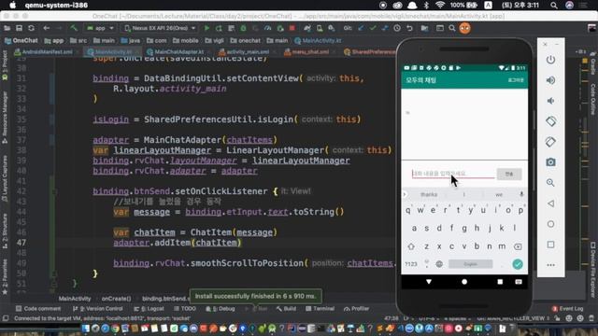This screenshot has height=336, width=598.
Task: Click line 47 number in editor gutter
Action: pyautogui.click(x=21, y=243)
